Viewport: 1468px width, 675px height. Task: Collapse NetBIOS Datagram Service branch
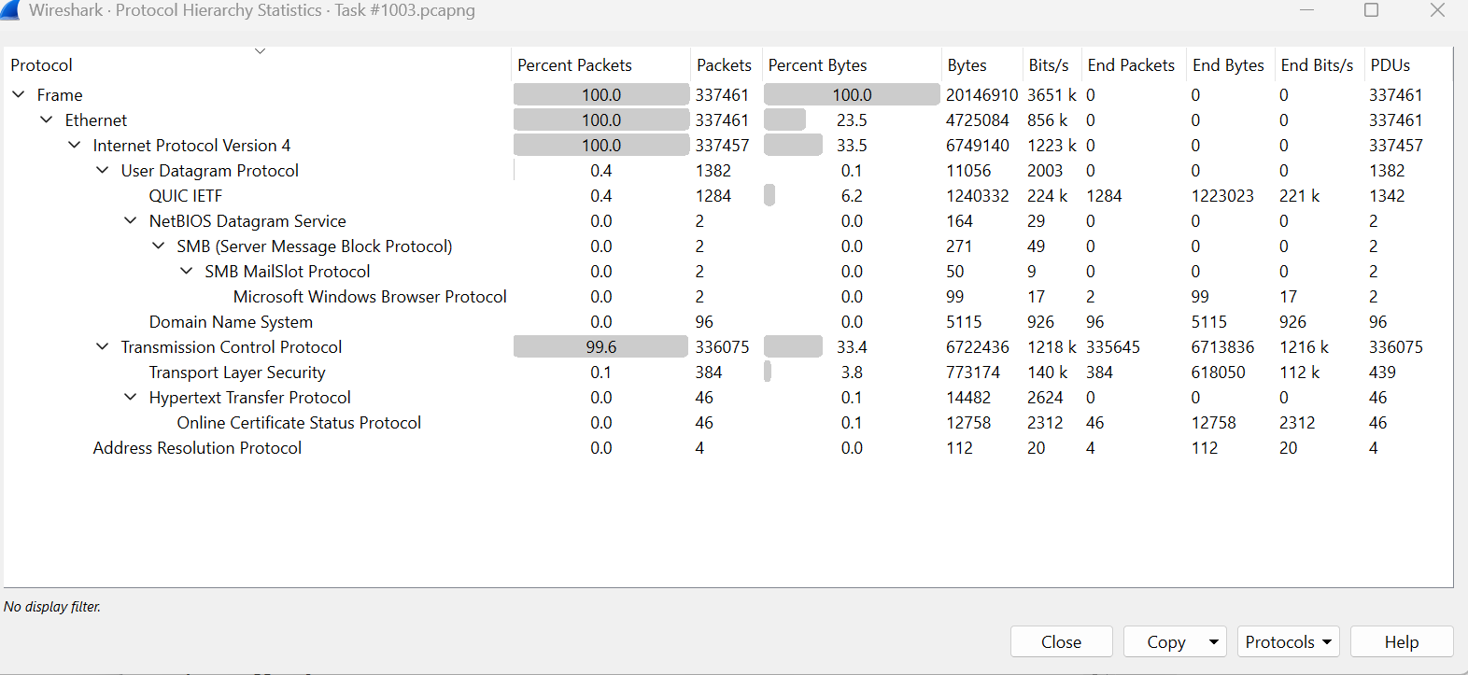(x=131, y=220)
